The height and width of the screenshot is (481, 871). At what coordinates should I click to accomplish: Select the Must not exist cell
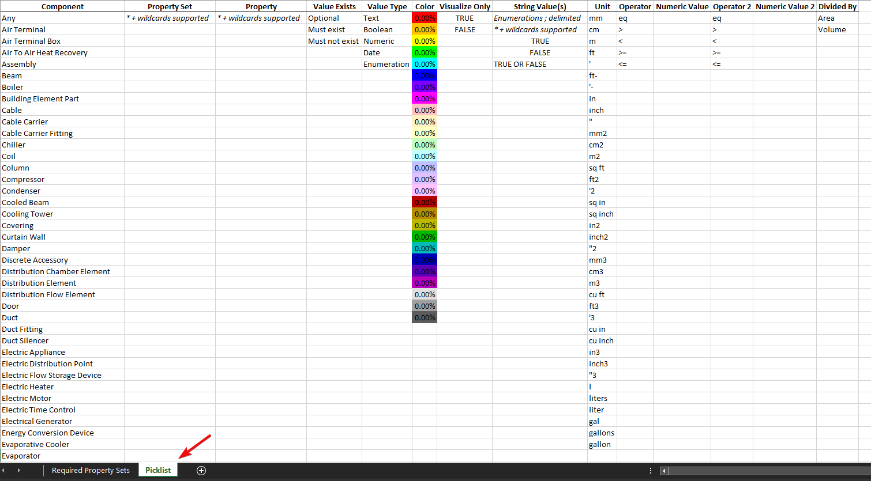point(334,41)
